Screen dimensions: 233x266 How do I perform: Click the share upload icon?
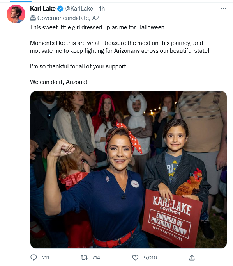(x=192, y=257)
